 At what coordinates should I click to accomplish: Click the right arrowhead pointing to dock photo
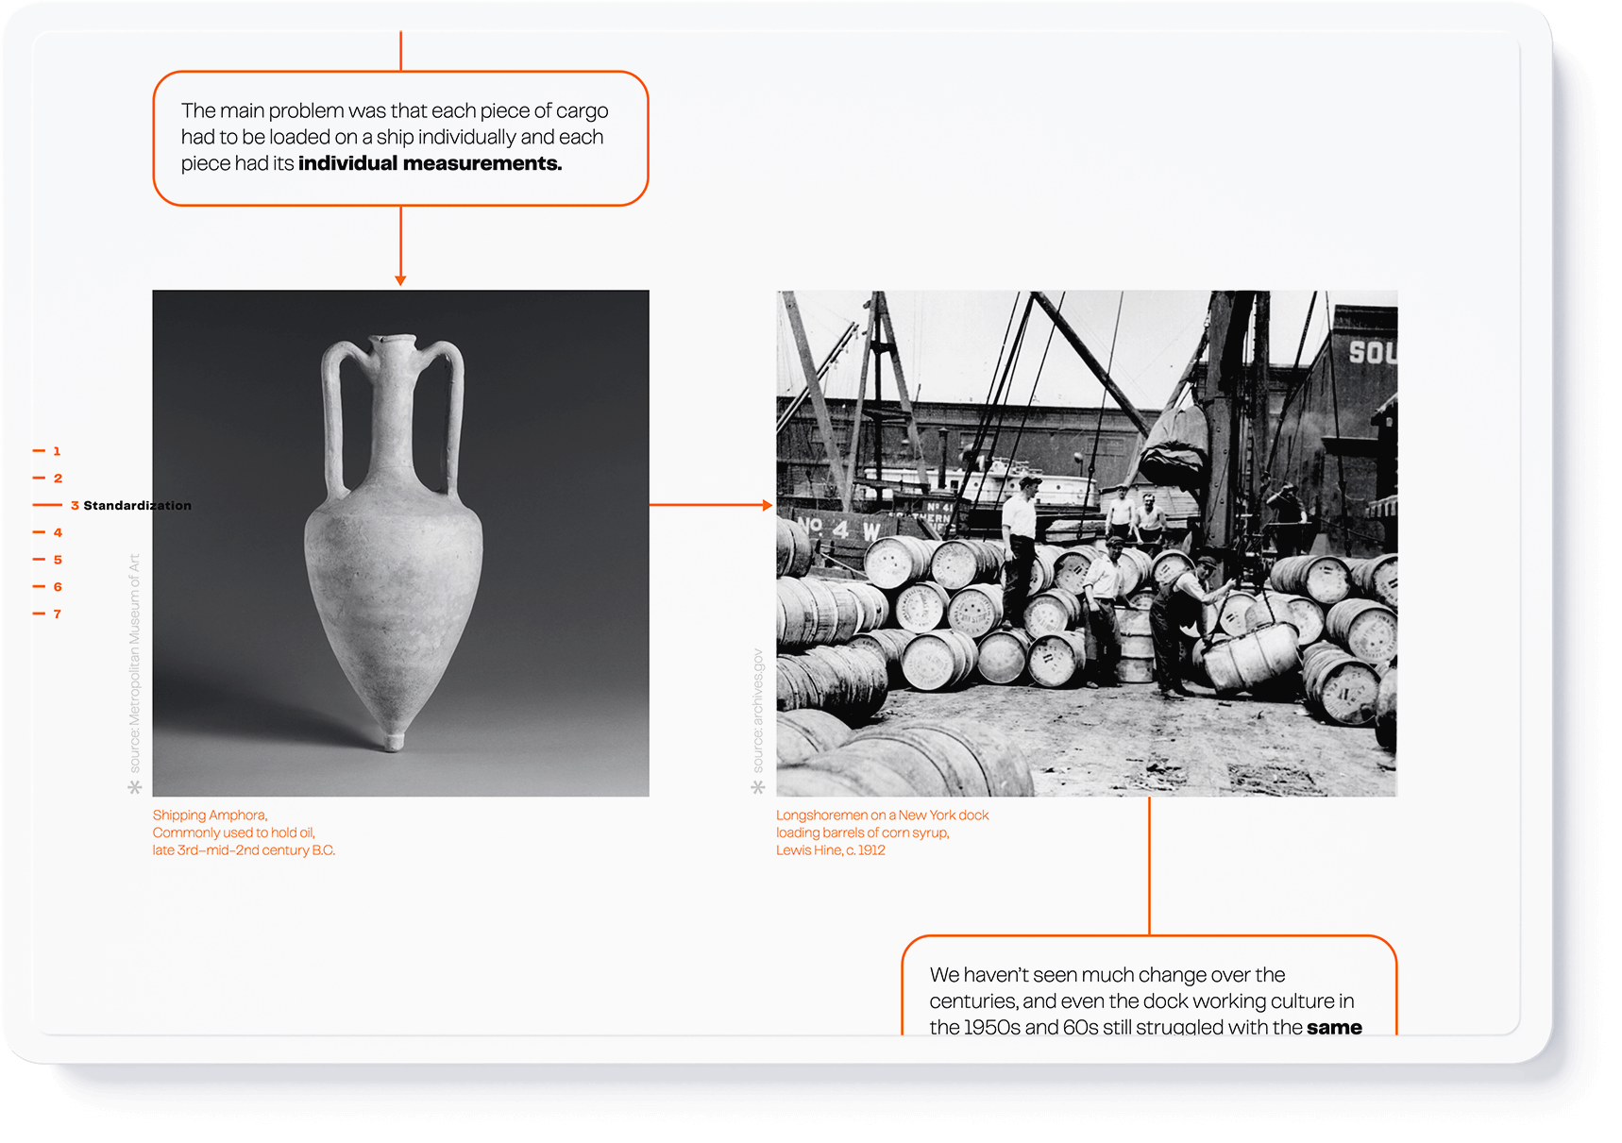tap(767, 505)
